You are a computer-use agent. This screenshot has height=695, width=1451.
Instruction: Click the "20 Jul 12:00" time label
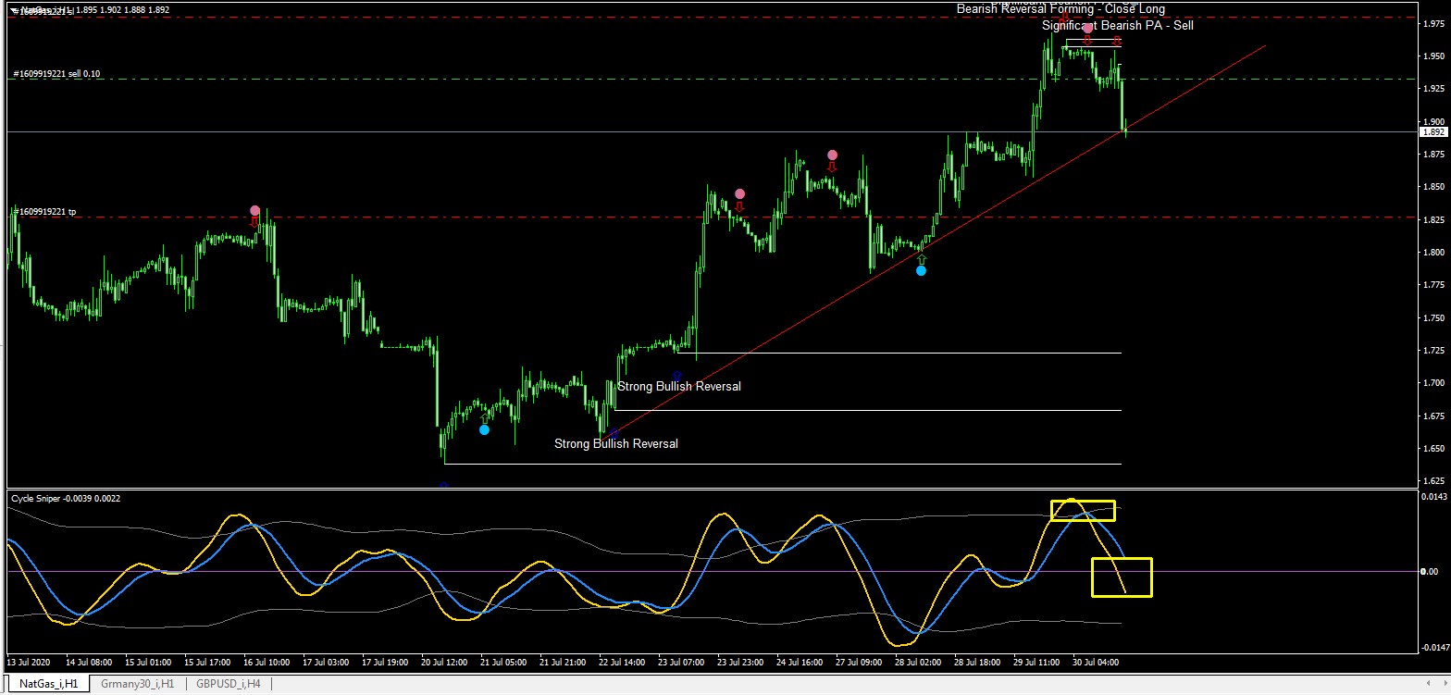444,663
